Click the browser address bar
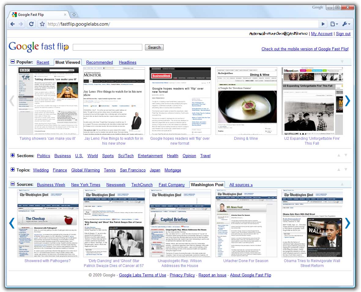The height and width of the screenshot is (292, 361). tap(182, 24)
